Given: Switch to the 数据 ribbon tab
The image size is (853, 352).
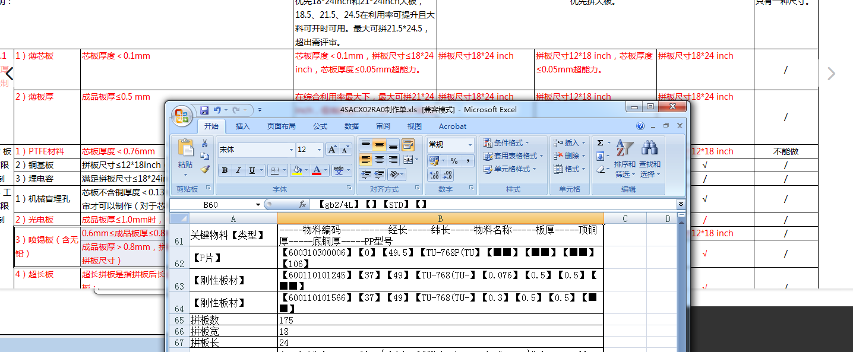Looking at the screenshot, I should tap(352, 126).
